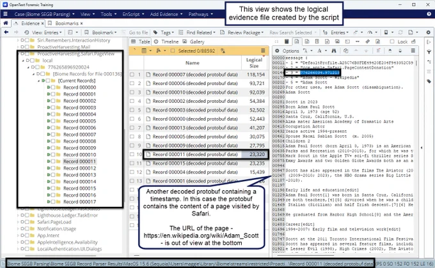This screenshot has width=435, height=268.
Task: Select the ruler-shaped File Extents icon
Action: (368, 41)
